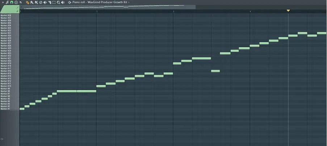This screenshot has width=327, height=146.
Task: Toggle the magnet snap-to-grid icon
Action: pyautogui.click(x=12, y=2)
